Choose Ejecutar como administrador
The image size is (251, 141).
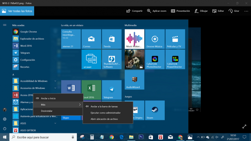click(108, 113)
